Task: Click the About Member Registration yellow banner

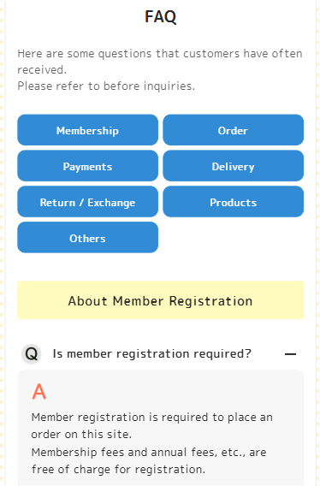Action: pos(161,300)
